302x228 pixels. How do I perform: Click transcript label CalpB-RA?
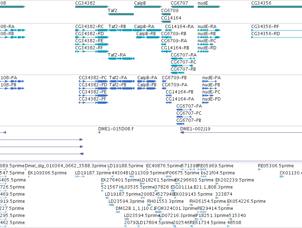144,27
